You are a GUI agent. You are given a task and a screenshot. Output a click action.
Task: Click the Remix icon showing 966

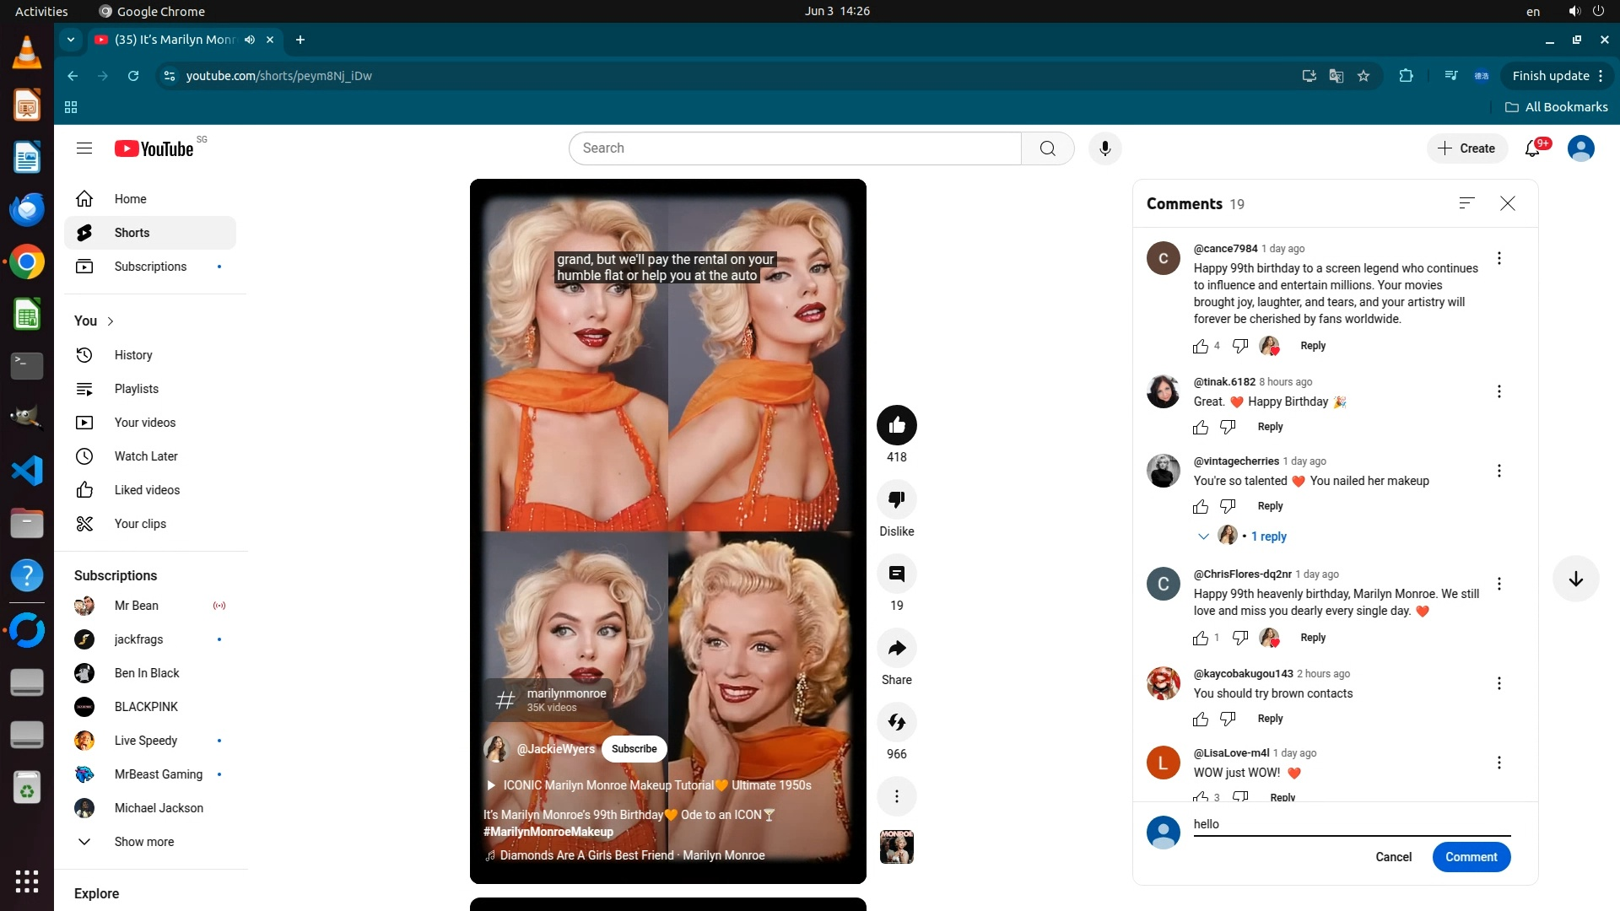896,723
